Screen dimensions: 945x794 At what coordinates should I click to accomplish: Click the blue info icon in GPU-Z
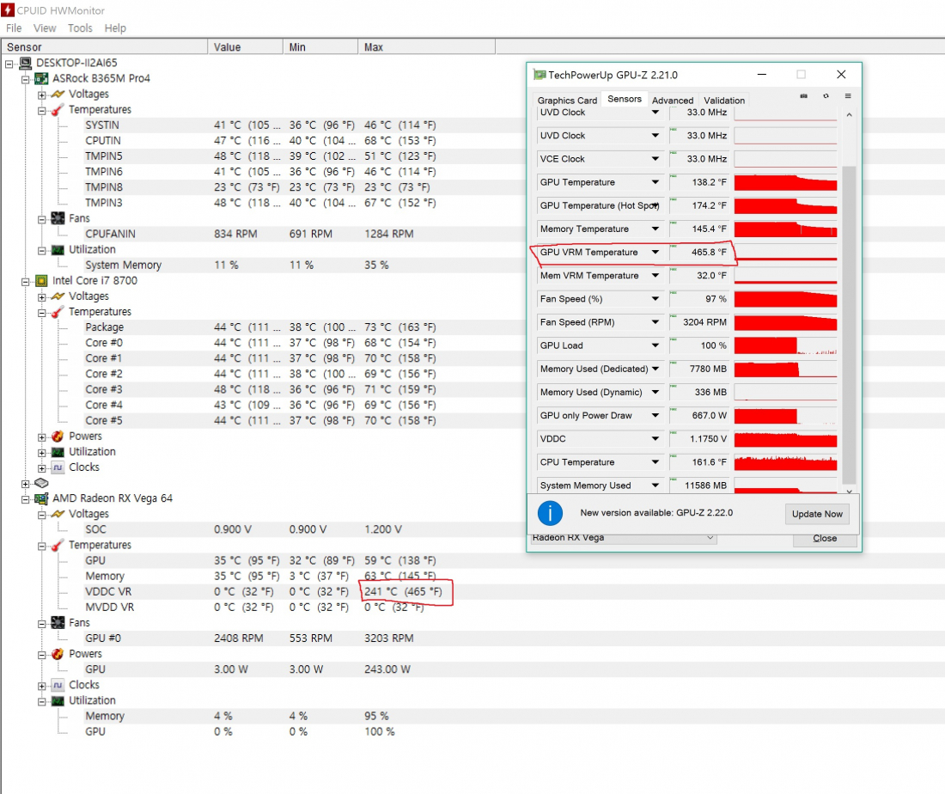coord(550,513)
